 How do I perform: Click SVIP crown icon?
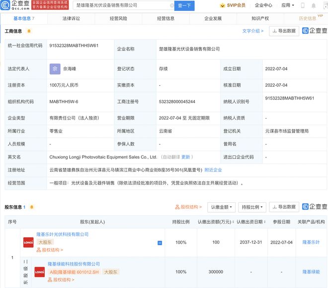point(222,5)
